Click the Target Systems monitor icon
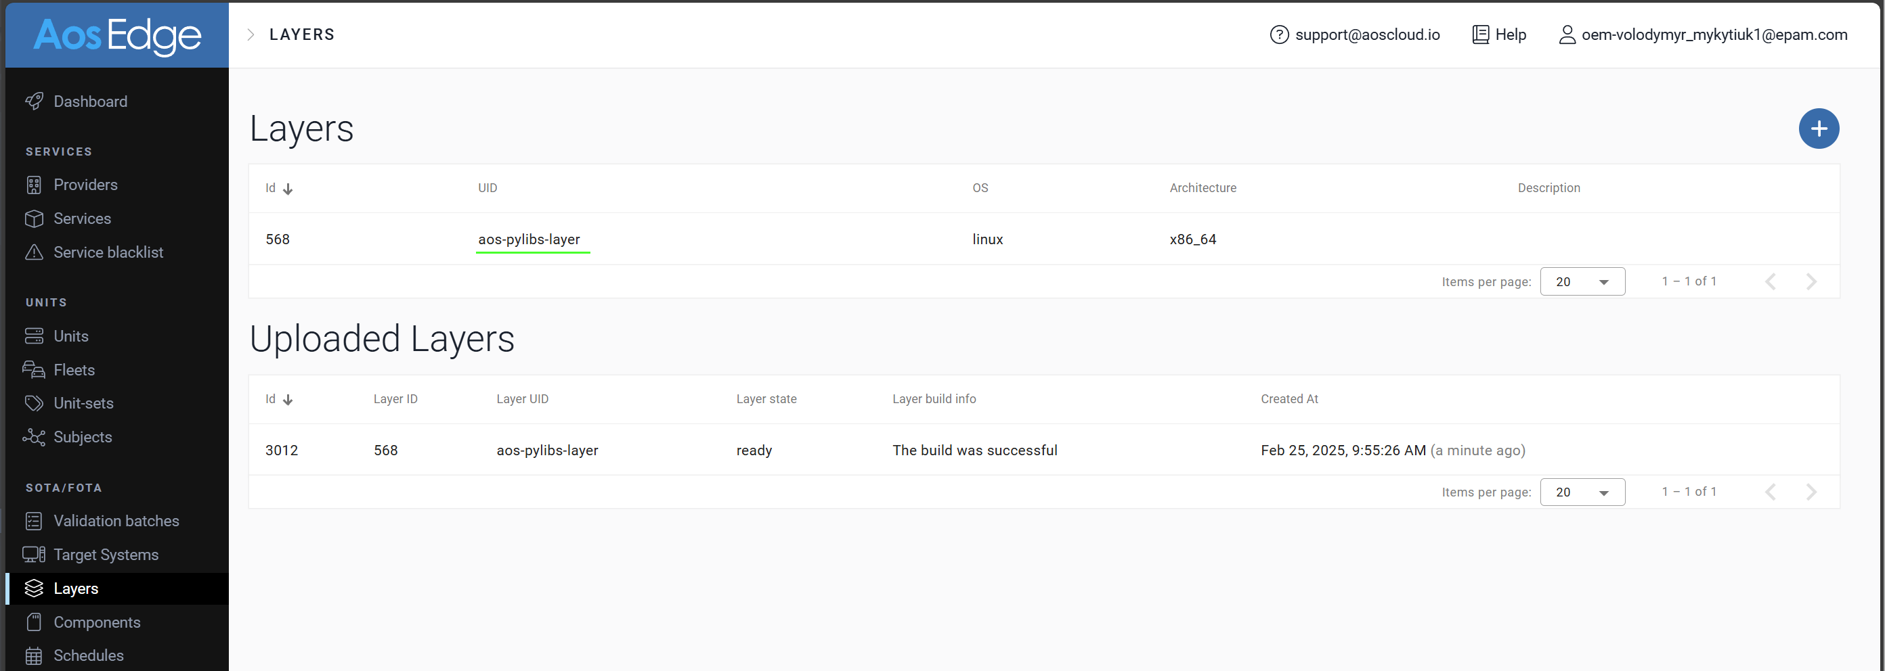This screenshot has width=1885, height=671. pyautogui.click(x=34, y=555)
